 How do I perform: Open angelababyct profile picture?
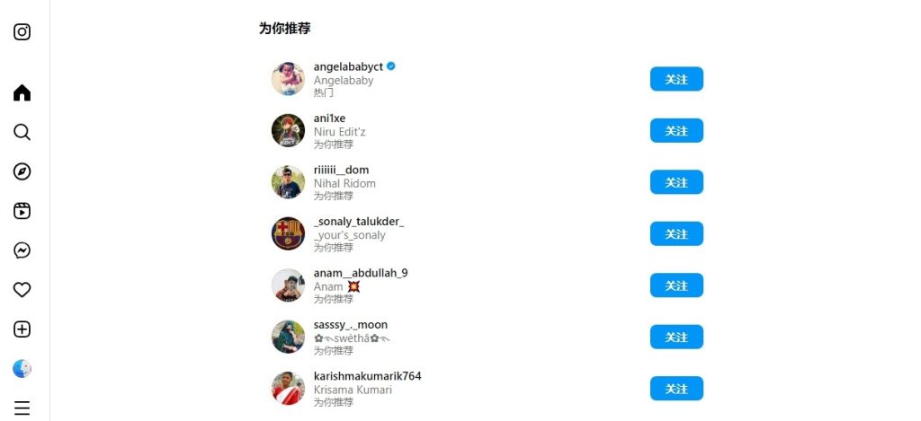[x=288, y=79]
